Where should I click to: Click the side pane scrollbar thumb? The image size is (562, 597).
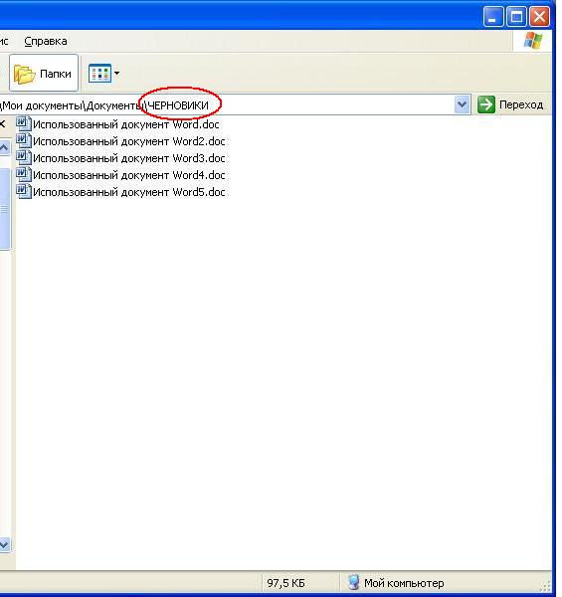[4, 209]
